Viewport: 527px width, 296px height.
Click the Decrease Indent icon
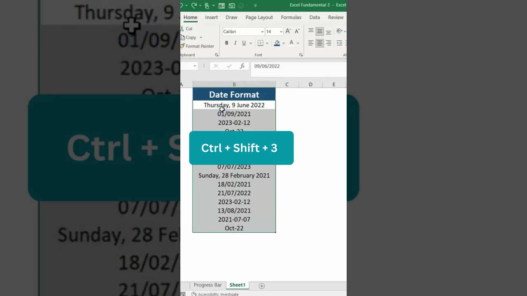pyautogui.click(x=339, y=43)
